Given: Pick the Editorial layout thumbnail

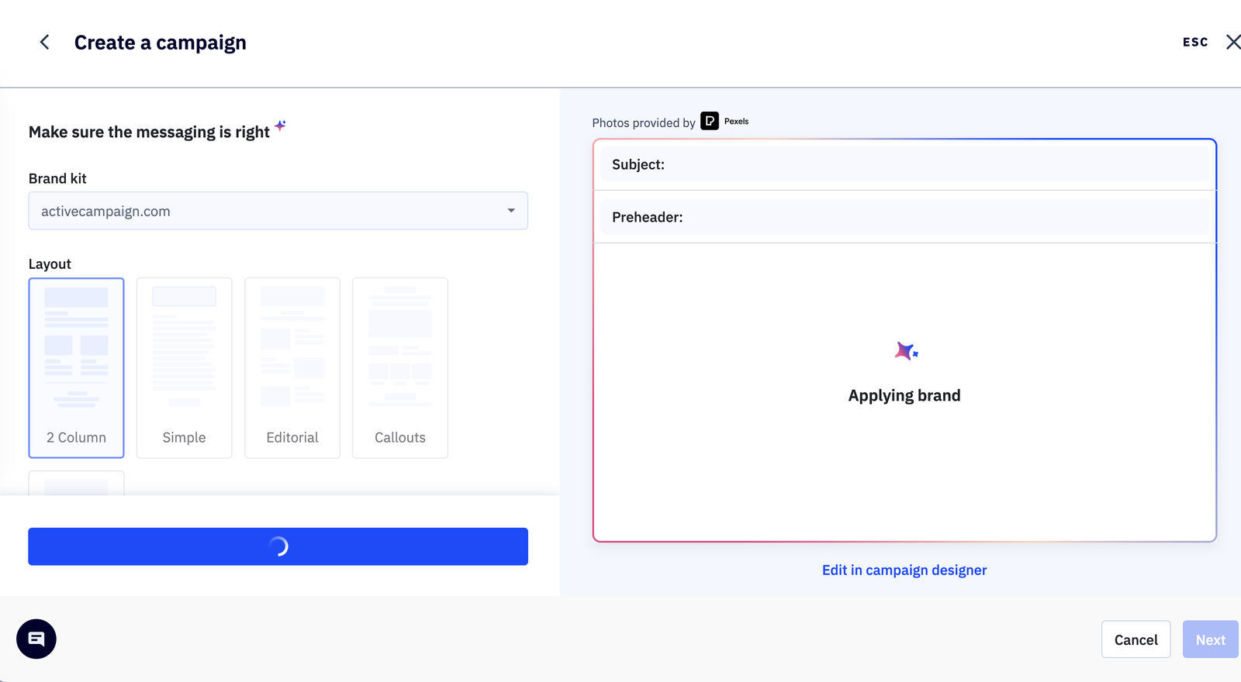Looking at the screenshot, I should 292,368.
